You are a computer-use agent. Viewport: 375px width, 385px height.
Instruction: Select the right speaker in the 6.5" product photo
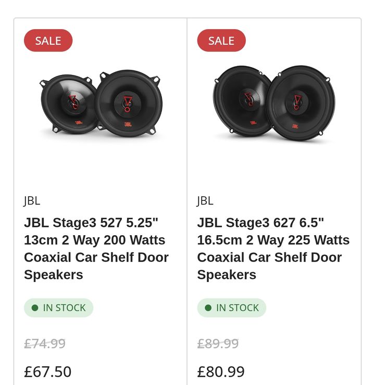tap(300, 102)
